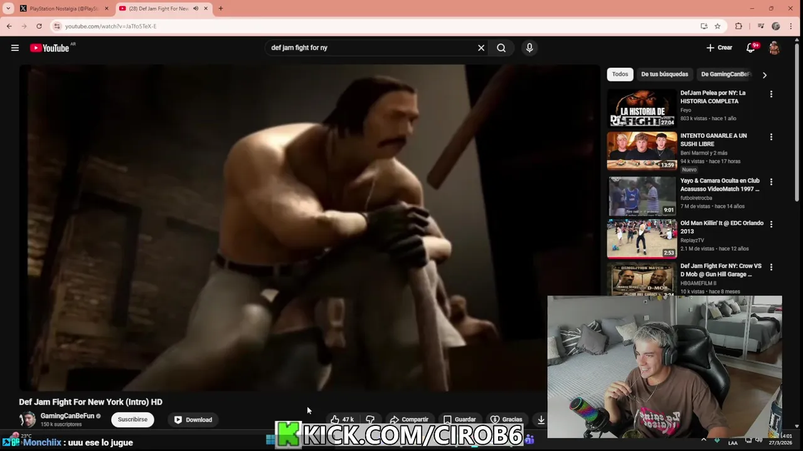803x451 pixels.
Task: Click the download arrow icon beside Gracias
Action: pos(541,420)
